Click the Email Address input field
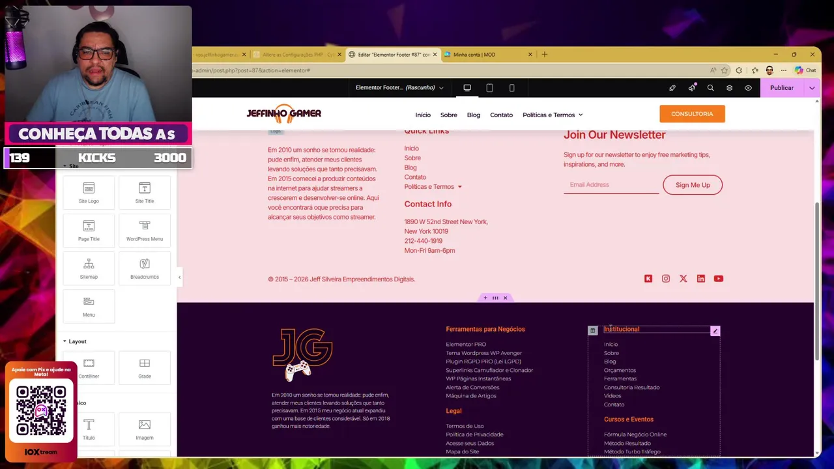 (x=611, y=185)
